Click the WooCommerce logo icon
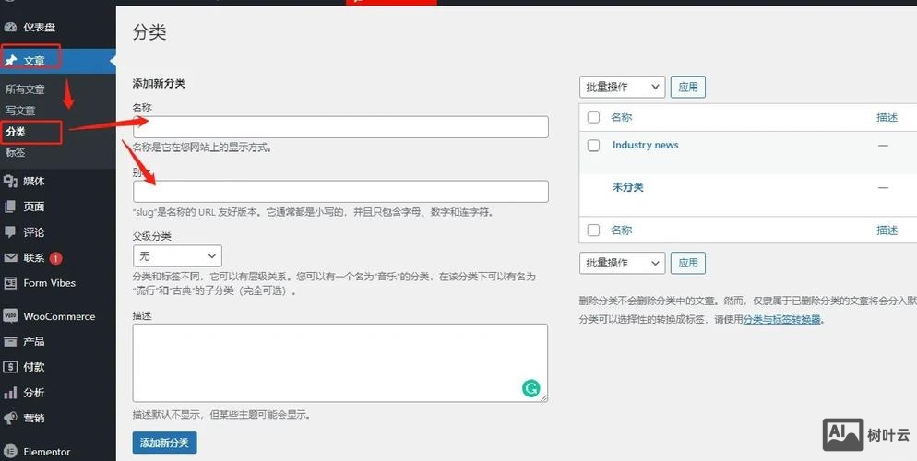 (x=10, y=316)
